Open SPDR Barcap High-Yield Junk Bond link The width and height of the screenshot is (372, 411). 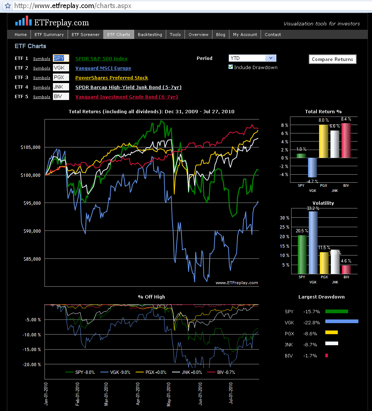point(128,87)
